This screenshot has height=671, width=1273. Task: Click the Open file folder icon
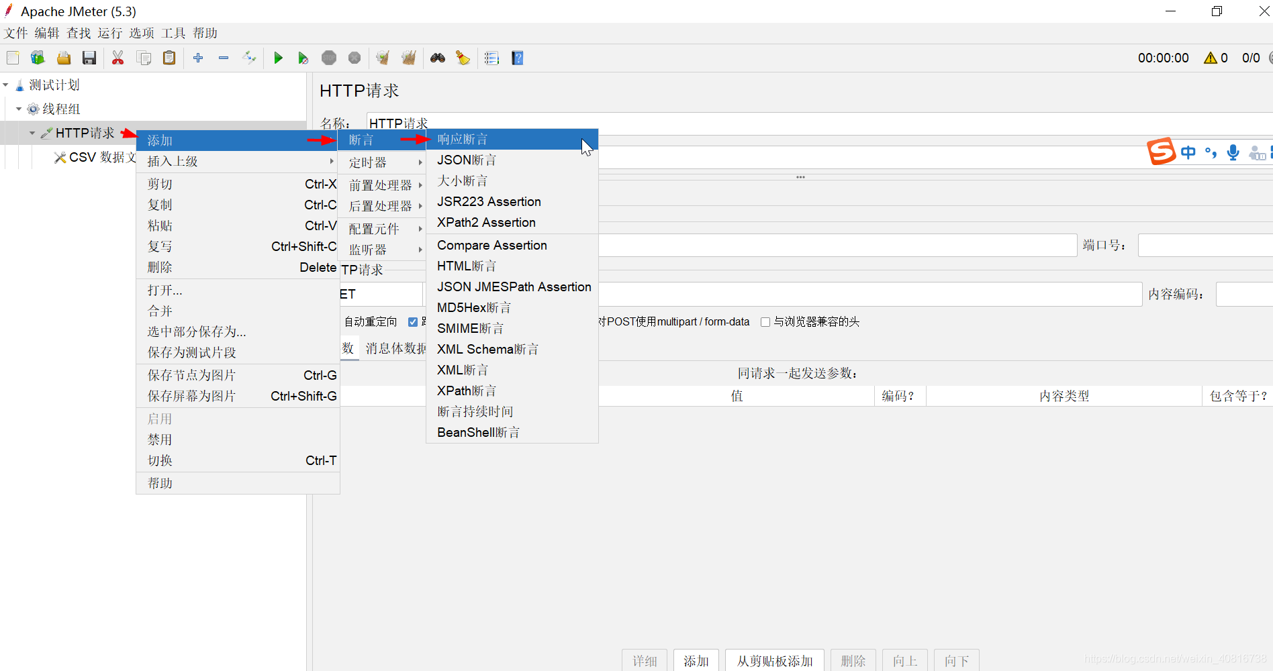[x=64, y=58]
